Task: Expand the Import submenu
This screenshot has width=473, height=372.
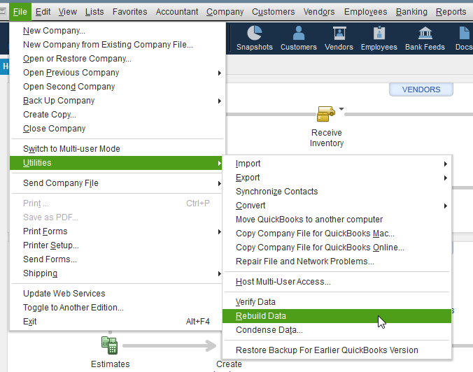Action: pyautogui.click(x=446, y=164)
